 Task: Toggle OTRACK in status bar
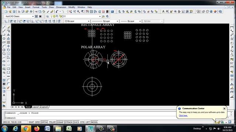69,122
